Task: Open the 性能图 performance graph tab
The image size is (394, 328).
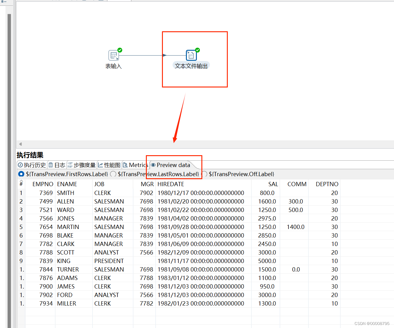Action: tap(109, 165)
